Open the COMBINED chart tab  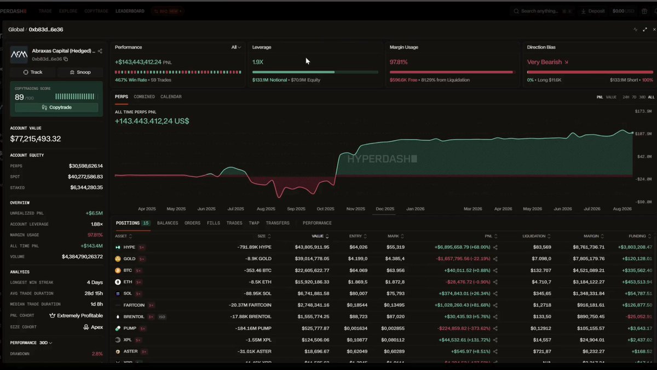pos(144,96)
